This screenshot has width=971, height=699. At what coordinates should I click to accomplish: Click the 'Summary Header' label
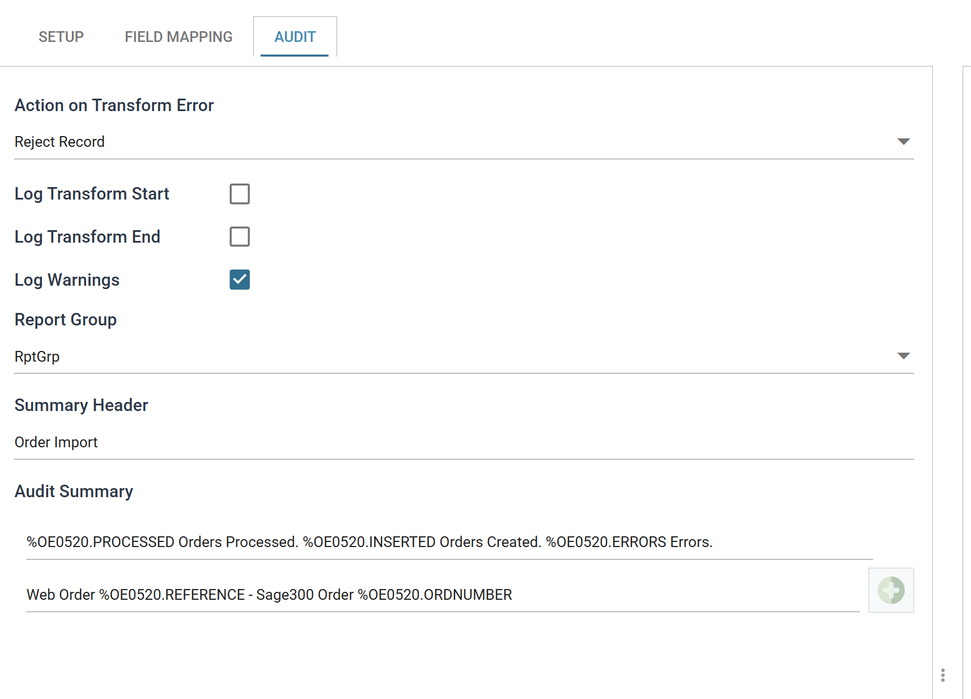tap(81, 405)
